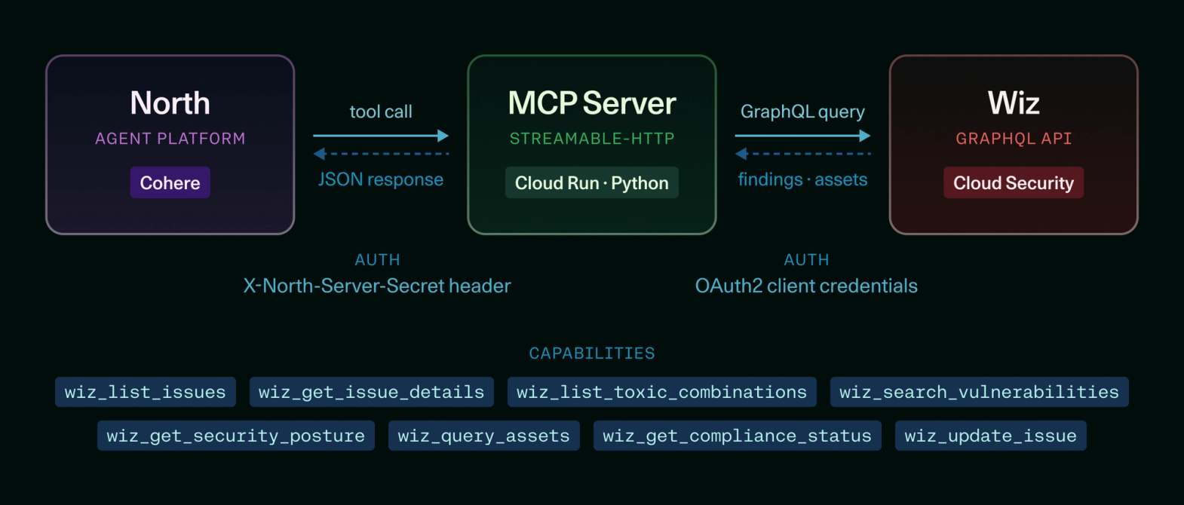This screenshot has width=1184, height=505.
Task: Select the AGENT PLATFORM label
Action: click(x=170, y=139)
